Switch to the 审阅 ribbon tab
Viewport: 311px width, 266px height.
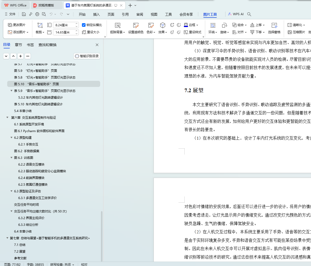140,14
